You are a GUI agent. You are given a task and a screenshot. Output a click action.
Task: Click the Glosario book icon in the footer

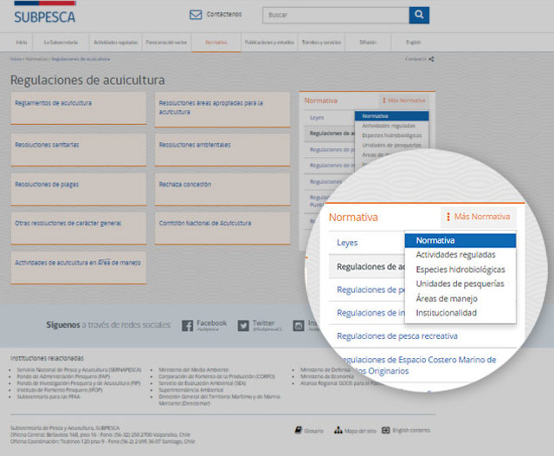298,430
